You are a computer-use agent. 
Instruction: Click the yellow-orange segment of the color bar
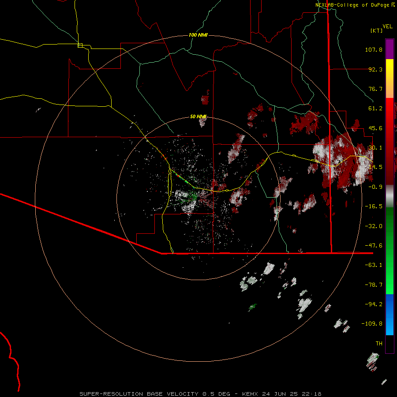(x=390, y=79)
